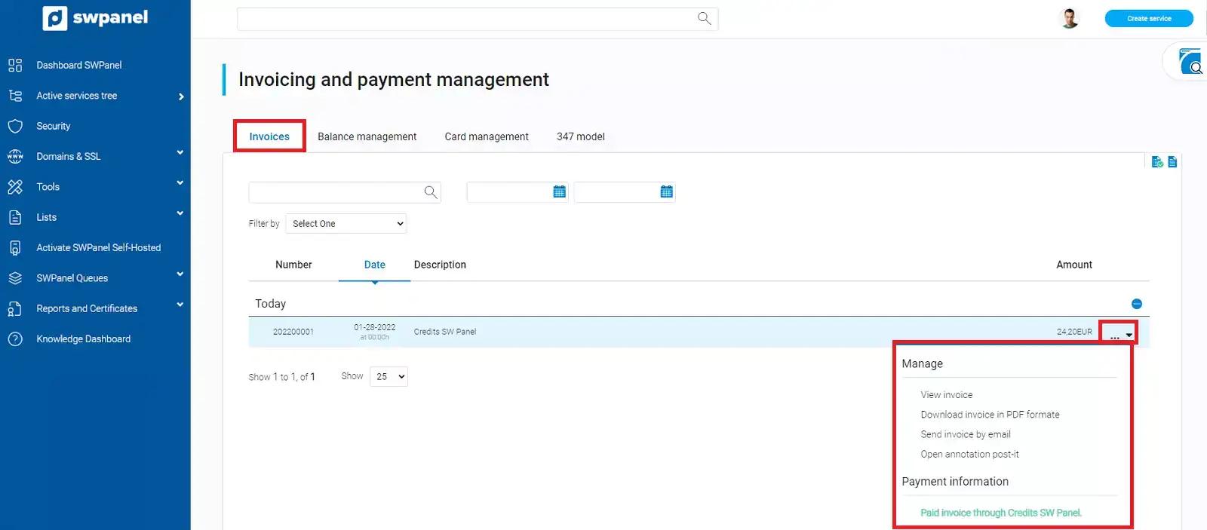The width and height of the screenshot is (1207, 530).
Task: Choose View invoice from menu
Action: [947, 394]
